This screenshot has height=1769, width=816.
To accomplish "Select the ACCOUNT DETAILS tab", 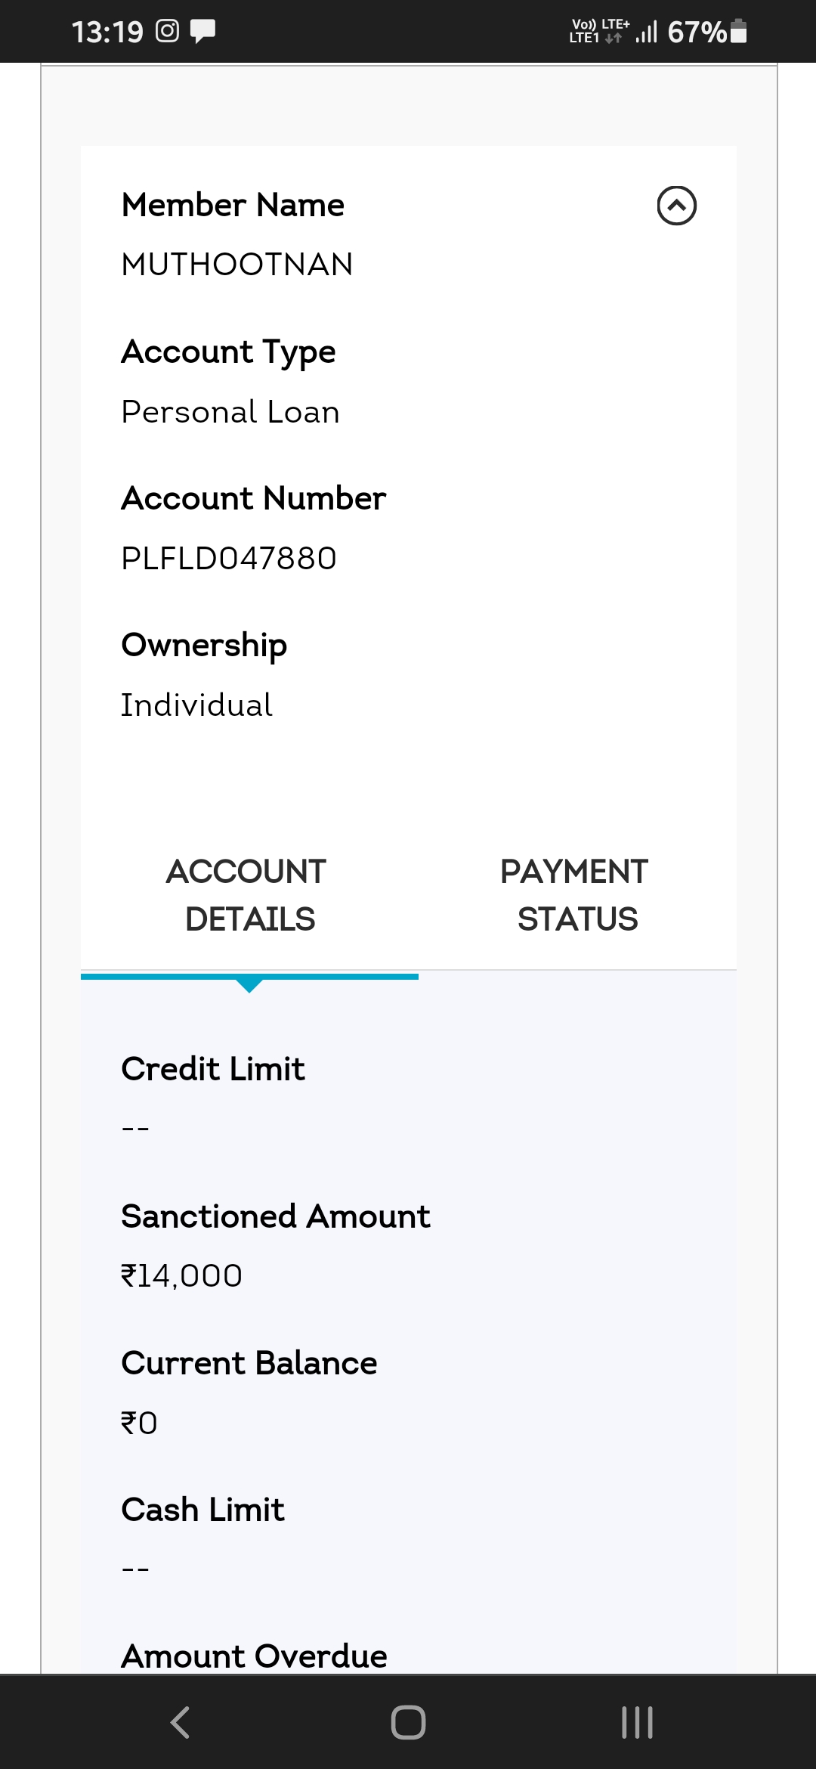I will pos(249,895).
